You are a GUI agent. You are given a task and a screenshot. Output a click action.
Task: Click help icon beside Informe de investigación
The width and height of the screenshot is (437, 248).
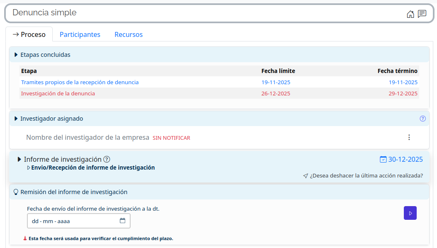[107, 159]
